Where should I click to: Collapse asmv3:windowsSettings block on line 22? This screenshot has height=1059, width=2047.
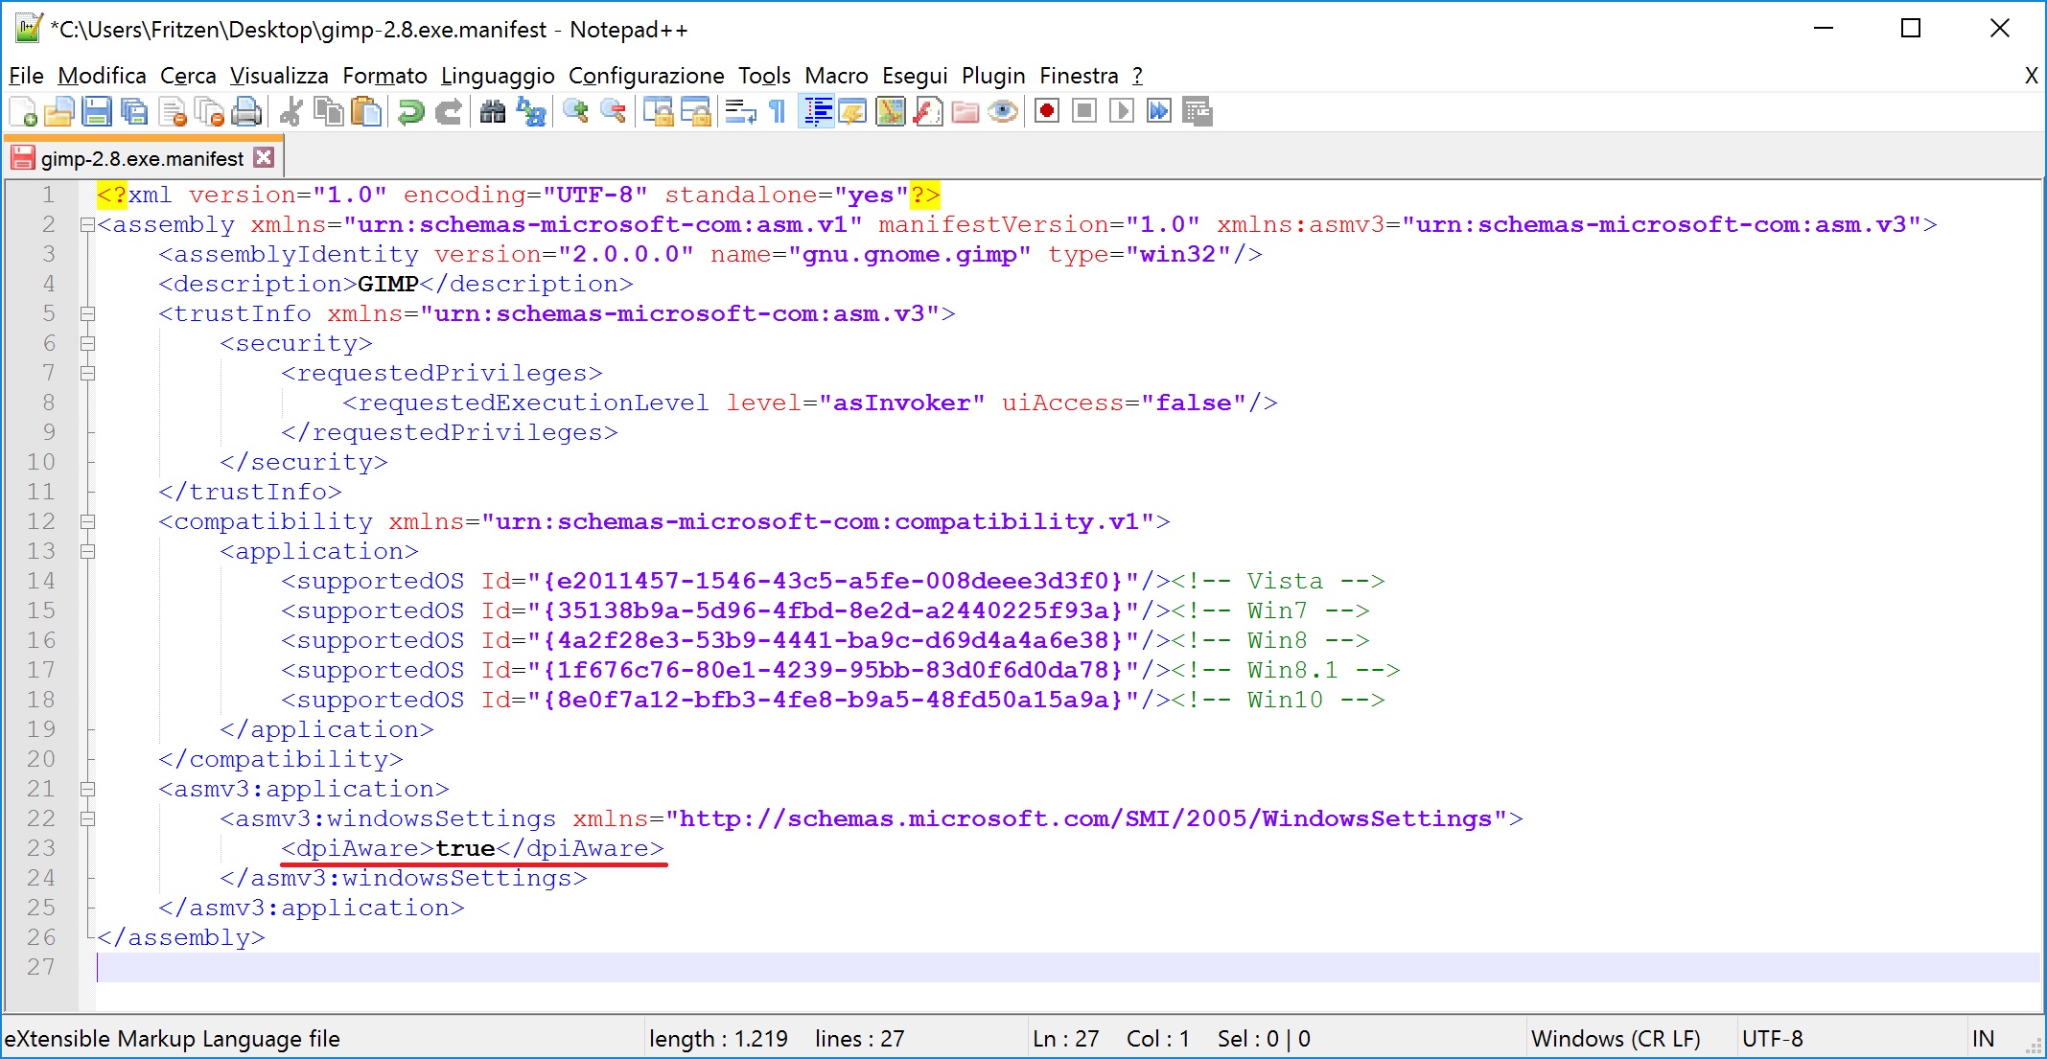[87, 819]
